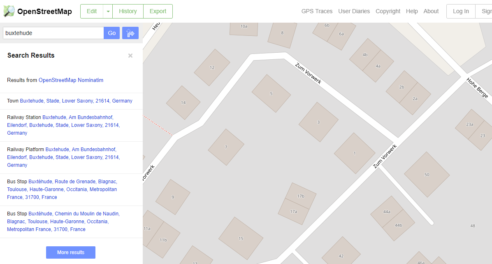Click the Go search button
The width and height of the screenshot is (492, 264).
click(x=112, y=33)
